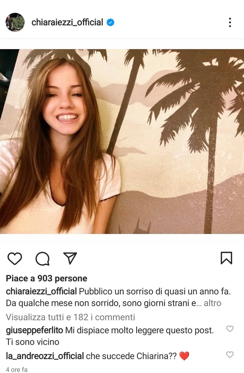Open the 'Piace a 903 persone' likes list
The height and width of the screenshot is (373, 244).
[47, 278]
